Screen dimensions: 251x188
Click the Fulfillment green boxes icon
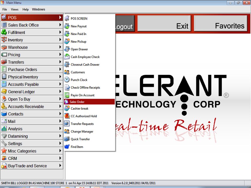pyautogui.click(x=4, y=32)
